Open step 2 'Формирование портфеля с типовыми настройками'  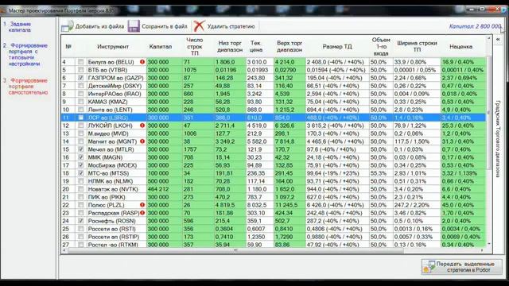(x=25, y=55)
